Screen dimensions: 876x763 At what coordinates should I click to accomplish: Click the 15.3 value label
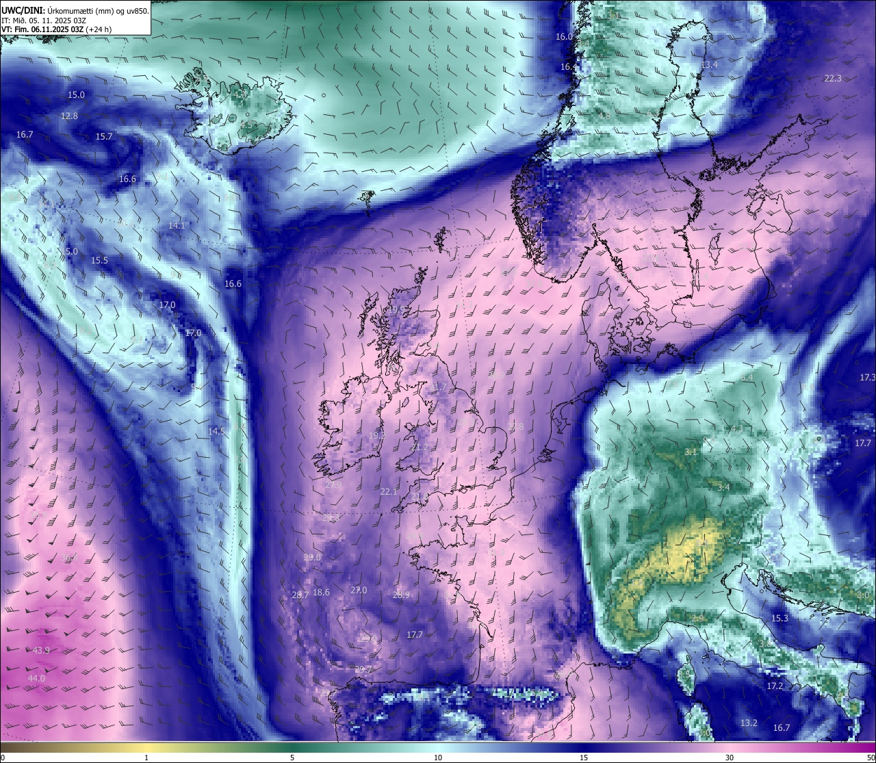pos(780,619)
